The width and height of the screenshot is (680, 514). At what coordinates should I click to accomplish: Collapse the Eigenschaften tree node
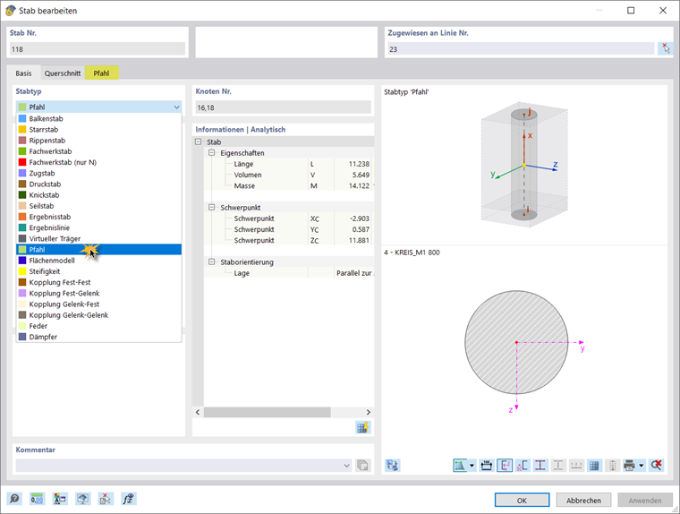click(x=212, y=153)
